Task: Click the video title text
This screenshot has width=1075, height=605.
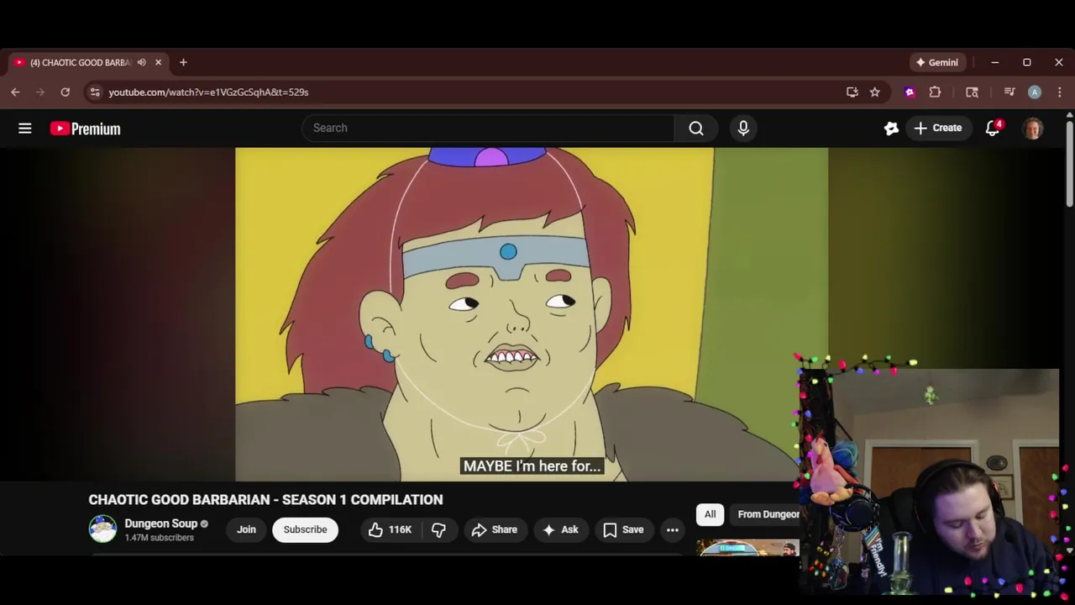Action: click(x=265, y=499)
